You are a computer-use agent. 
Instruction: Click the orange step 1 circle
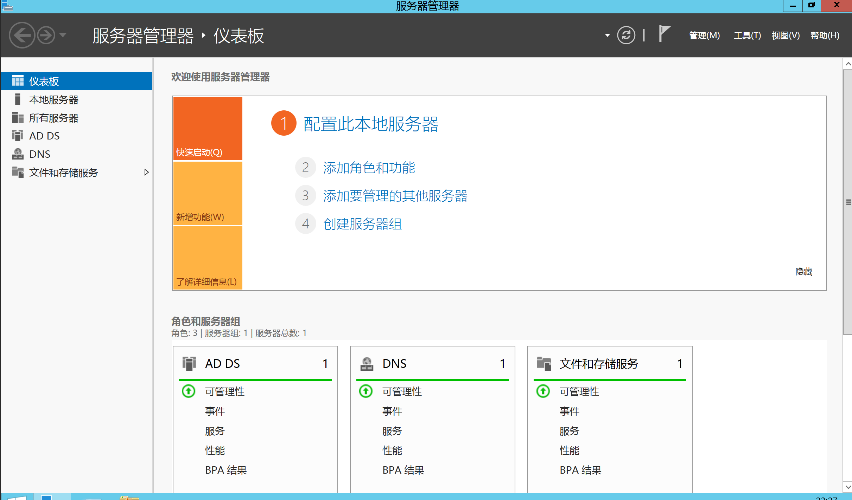pos(284,123)
